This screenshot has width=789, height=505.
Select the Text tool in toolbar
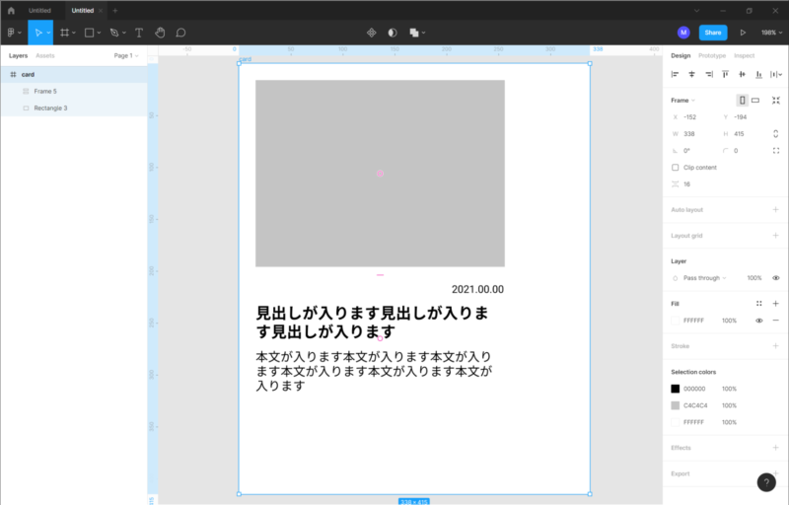tap(138, 33)
